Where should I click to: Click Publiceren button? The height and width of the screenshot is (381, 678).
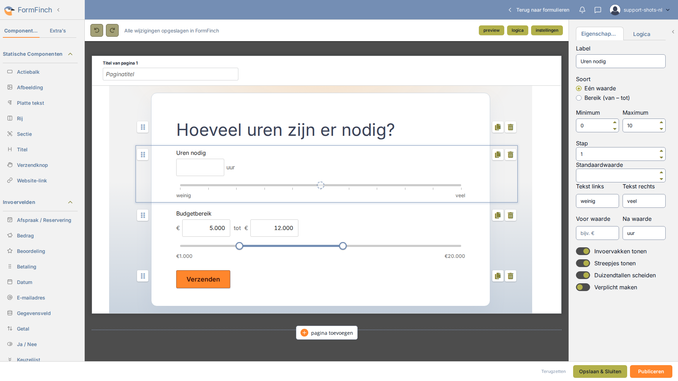tap(651, 371)
